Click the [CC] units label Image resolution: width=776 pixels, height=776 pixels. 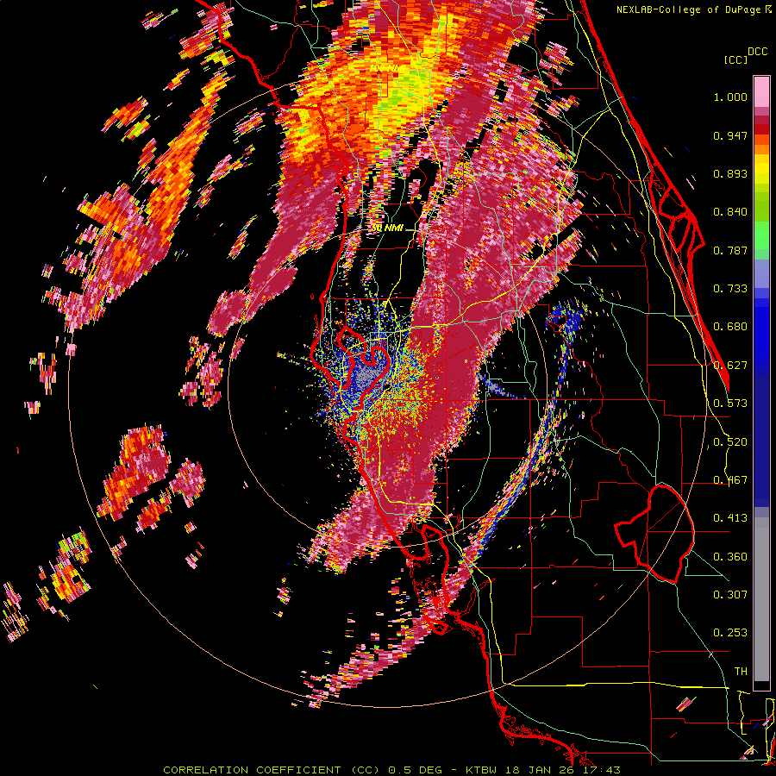point(735,59)
